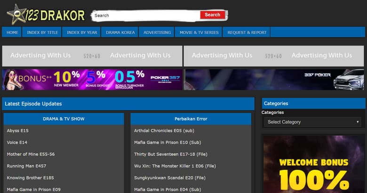The image size is (367, 193).
Task: Go to INDEX BY YEAR page
Action: 82,32
